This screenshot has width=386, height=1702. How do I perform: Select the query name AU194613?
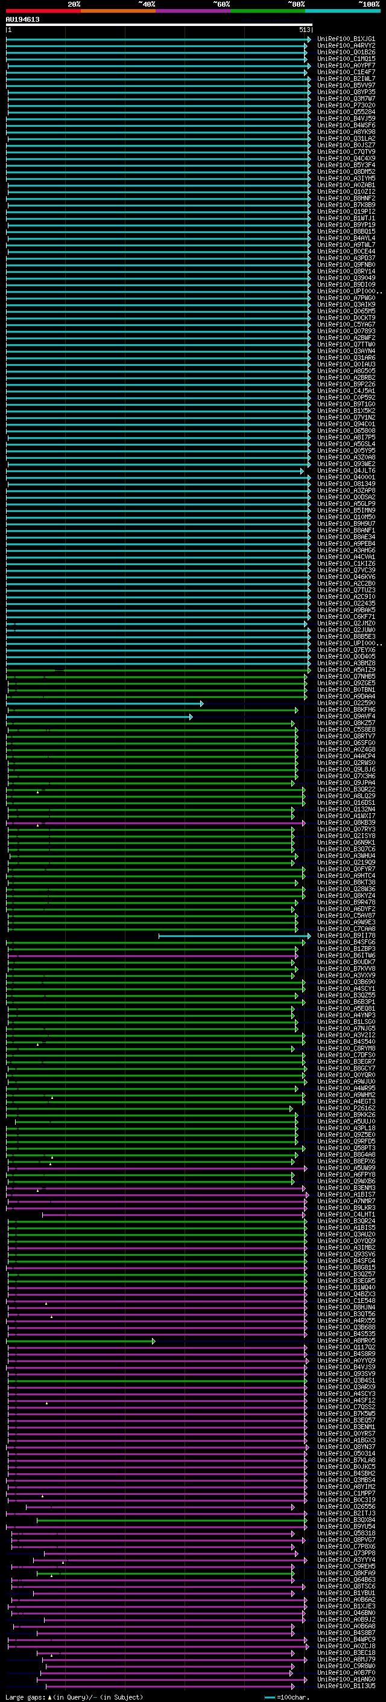[22, 20]
